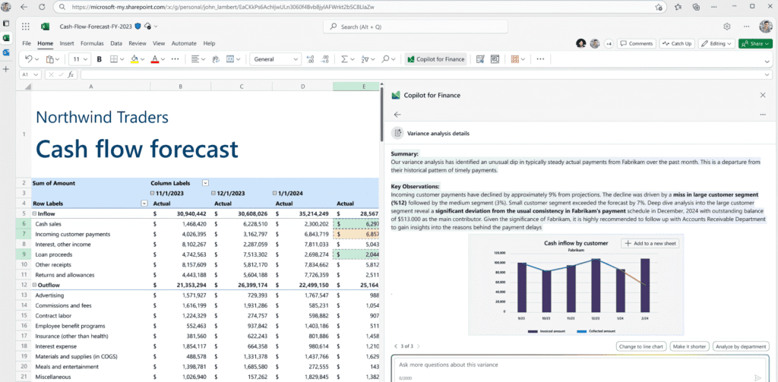Click the Excel logo in header
Image resolution: width=778 pixels, height=382 pixels.
point(45,27)
